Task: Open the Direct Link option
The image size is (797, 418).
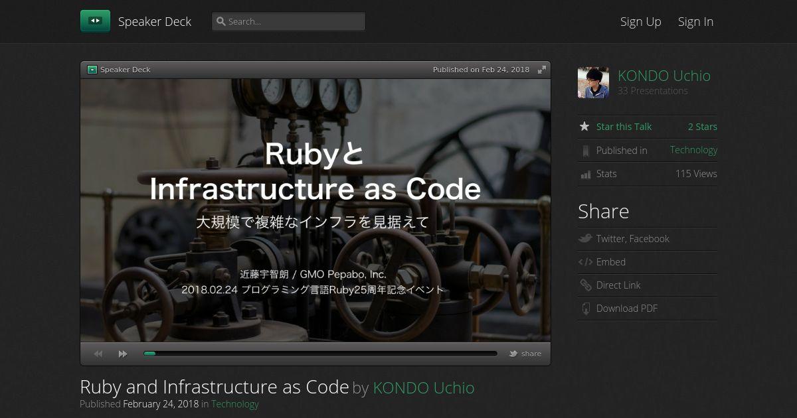Action: pyautogui.click(x=618, y=285)
